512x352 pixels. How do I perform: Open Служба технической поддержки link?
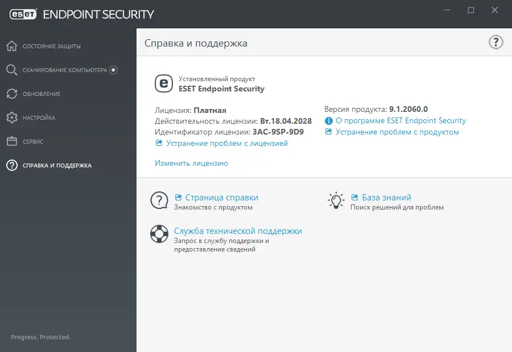click(238, 231)
